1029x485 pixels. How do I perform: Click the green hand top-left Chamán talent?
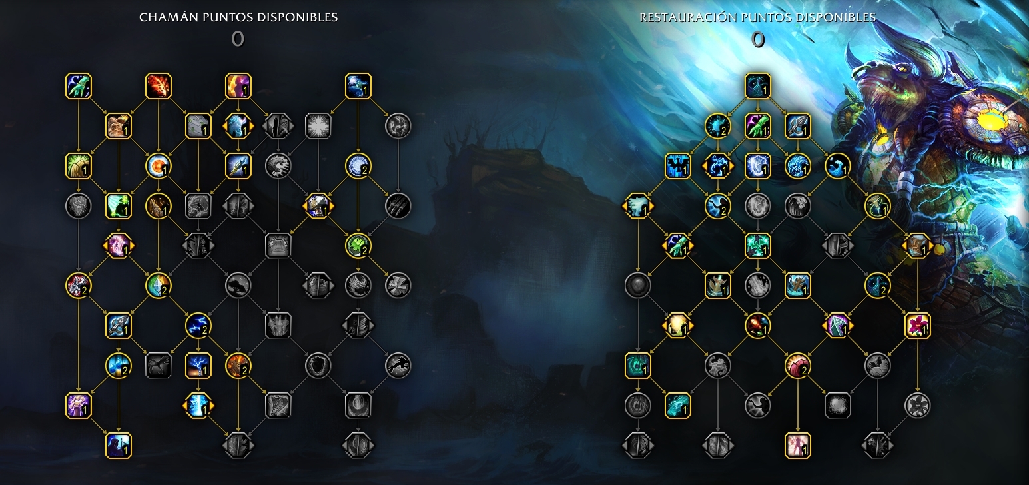tap(79, 86)
